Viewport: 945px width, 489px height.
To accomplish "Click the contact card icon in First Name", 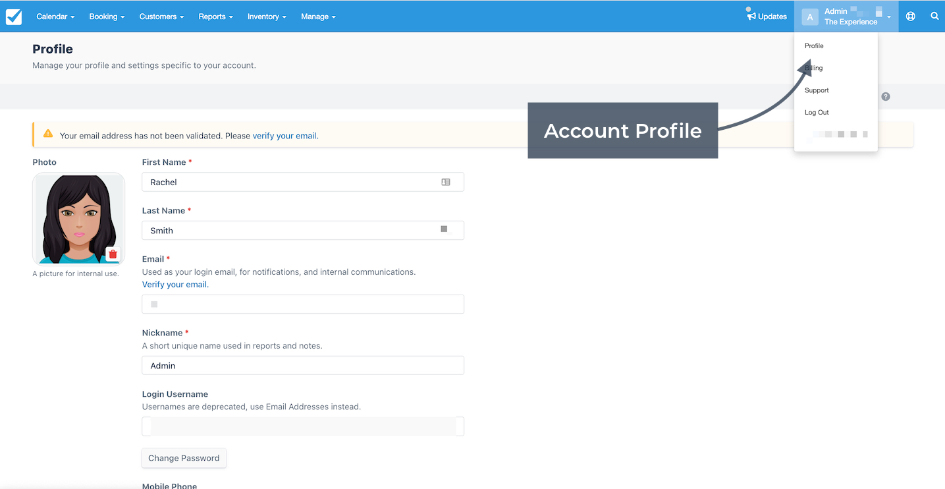I will (446, 182).
